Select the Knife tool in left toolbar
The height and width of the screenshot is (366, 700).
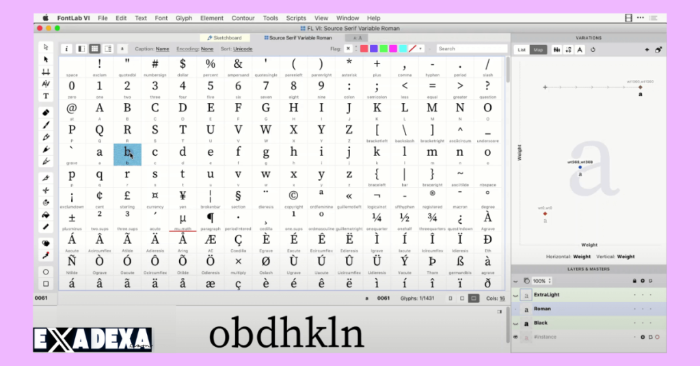(46, 178)
